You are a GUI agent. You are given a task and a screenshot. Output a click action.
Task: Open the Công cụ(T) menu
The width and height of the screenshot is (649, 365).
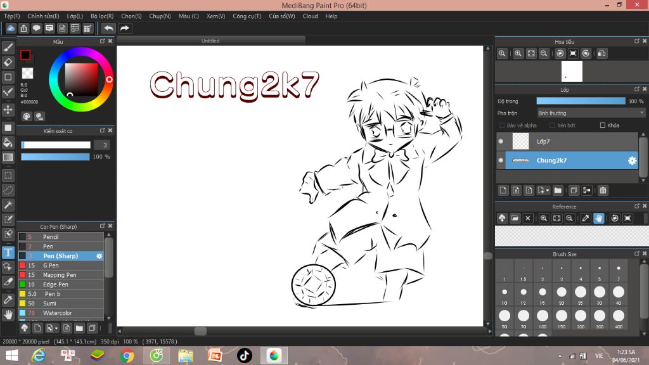pos(247,16)
